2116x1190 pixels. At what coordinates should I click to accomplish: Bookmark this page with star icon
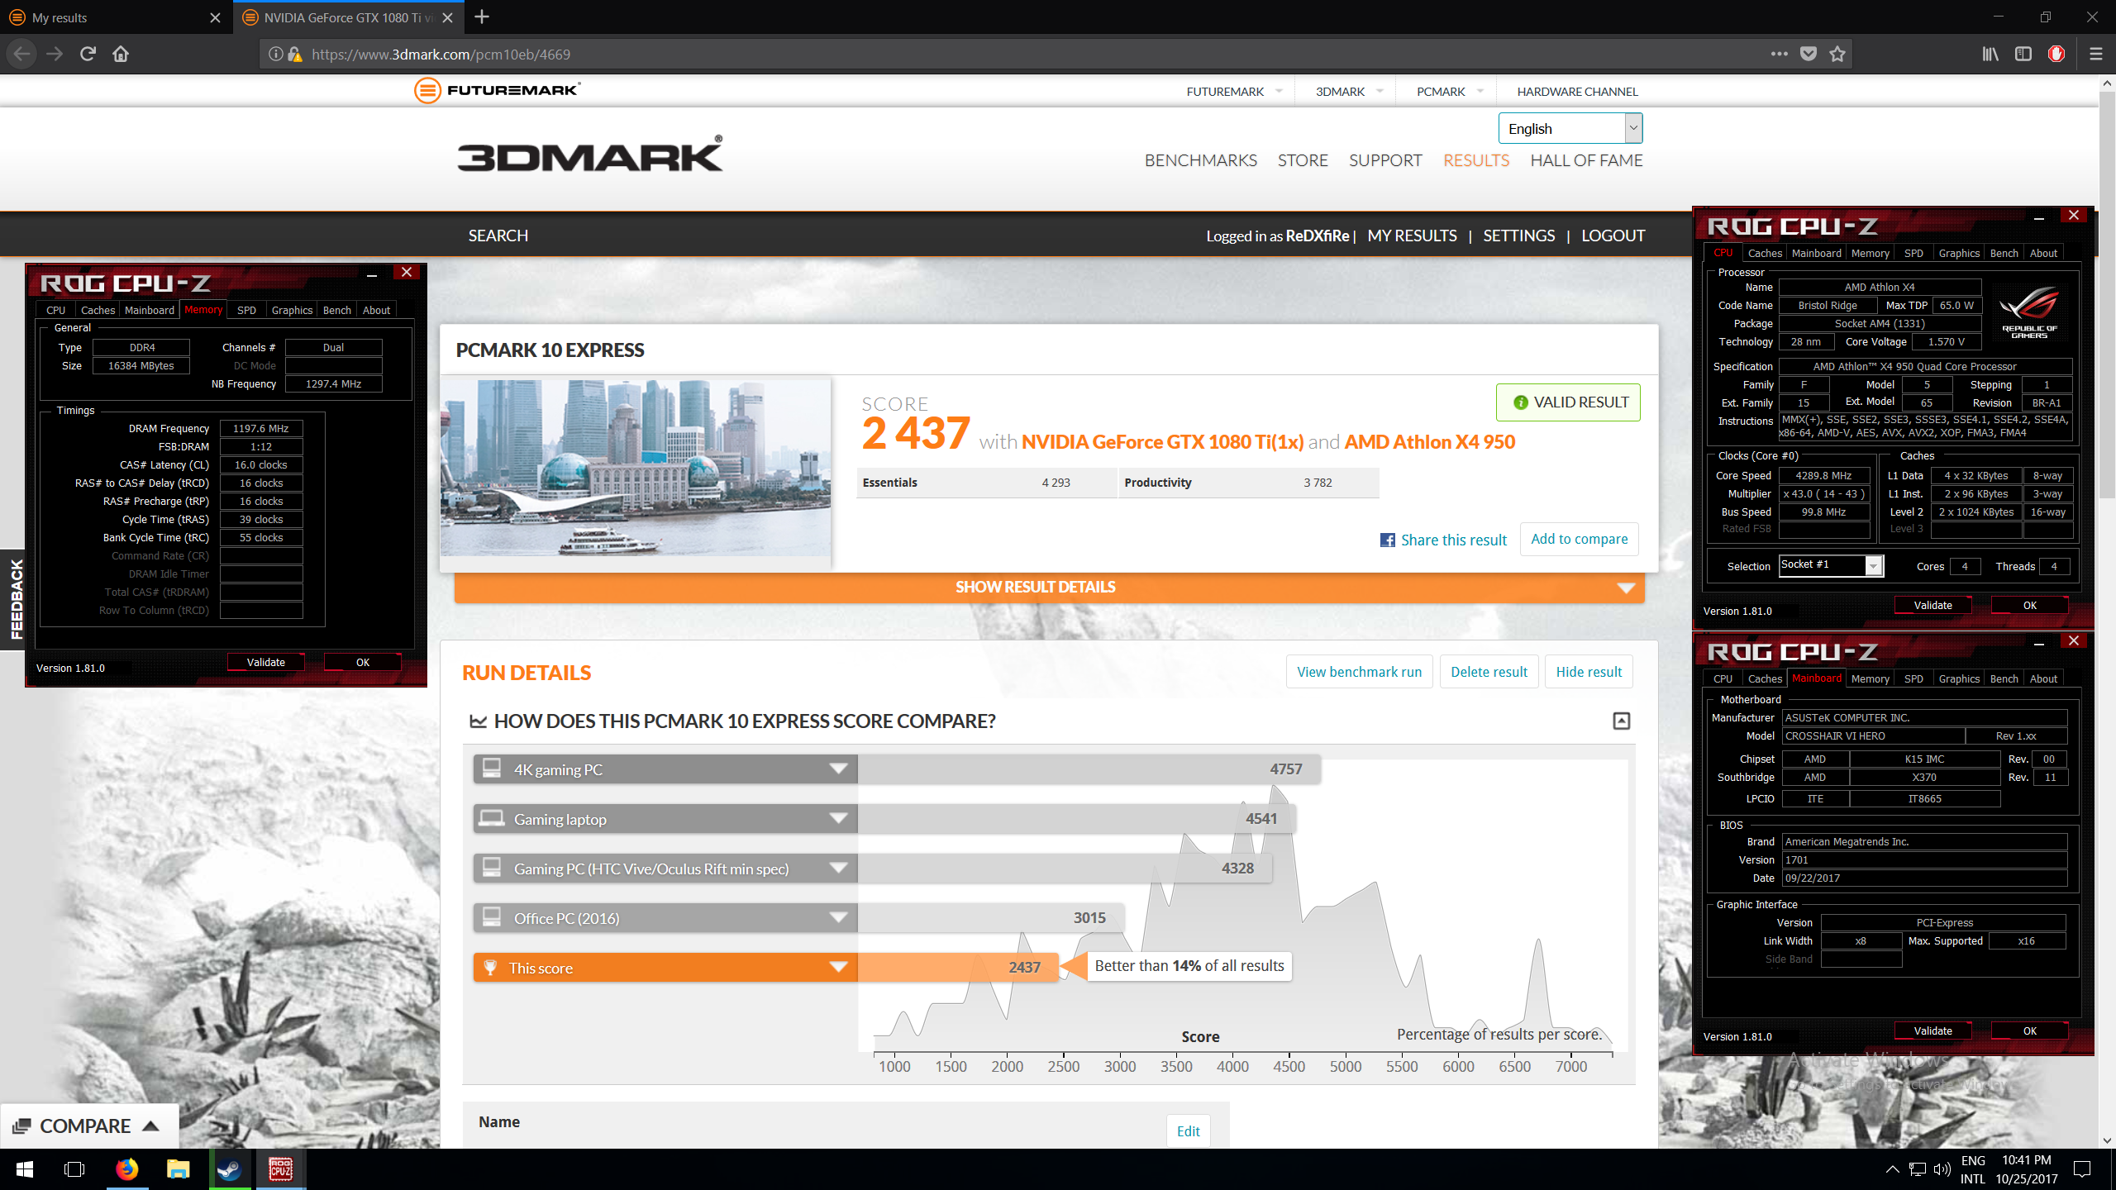(x=1837, y=54)
